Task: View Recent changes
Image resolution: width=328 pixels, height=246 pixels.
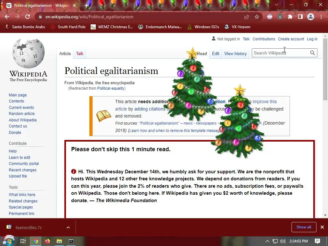Action: pyautogui.click(x=23, y=170)
